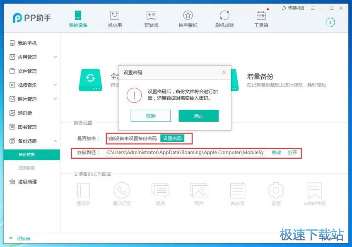The width and height of the screenshot is (352, 247).
Task: Select 还原数据 sub-item
Action: (27, 168)
